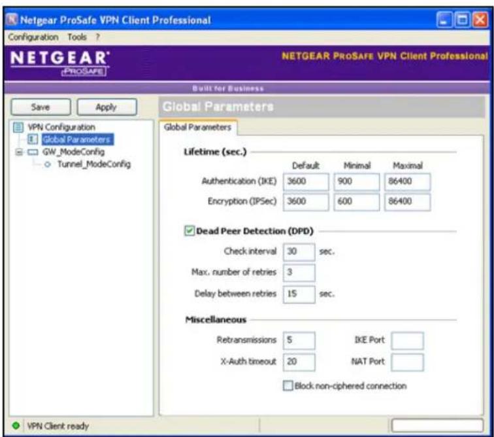Image resolution: width=494 pixels, height=437 pixels.
Task: Click Encryption (IPSec) Default lifetime field
Action: pos(306,201)
